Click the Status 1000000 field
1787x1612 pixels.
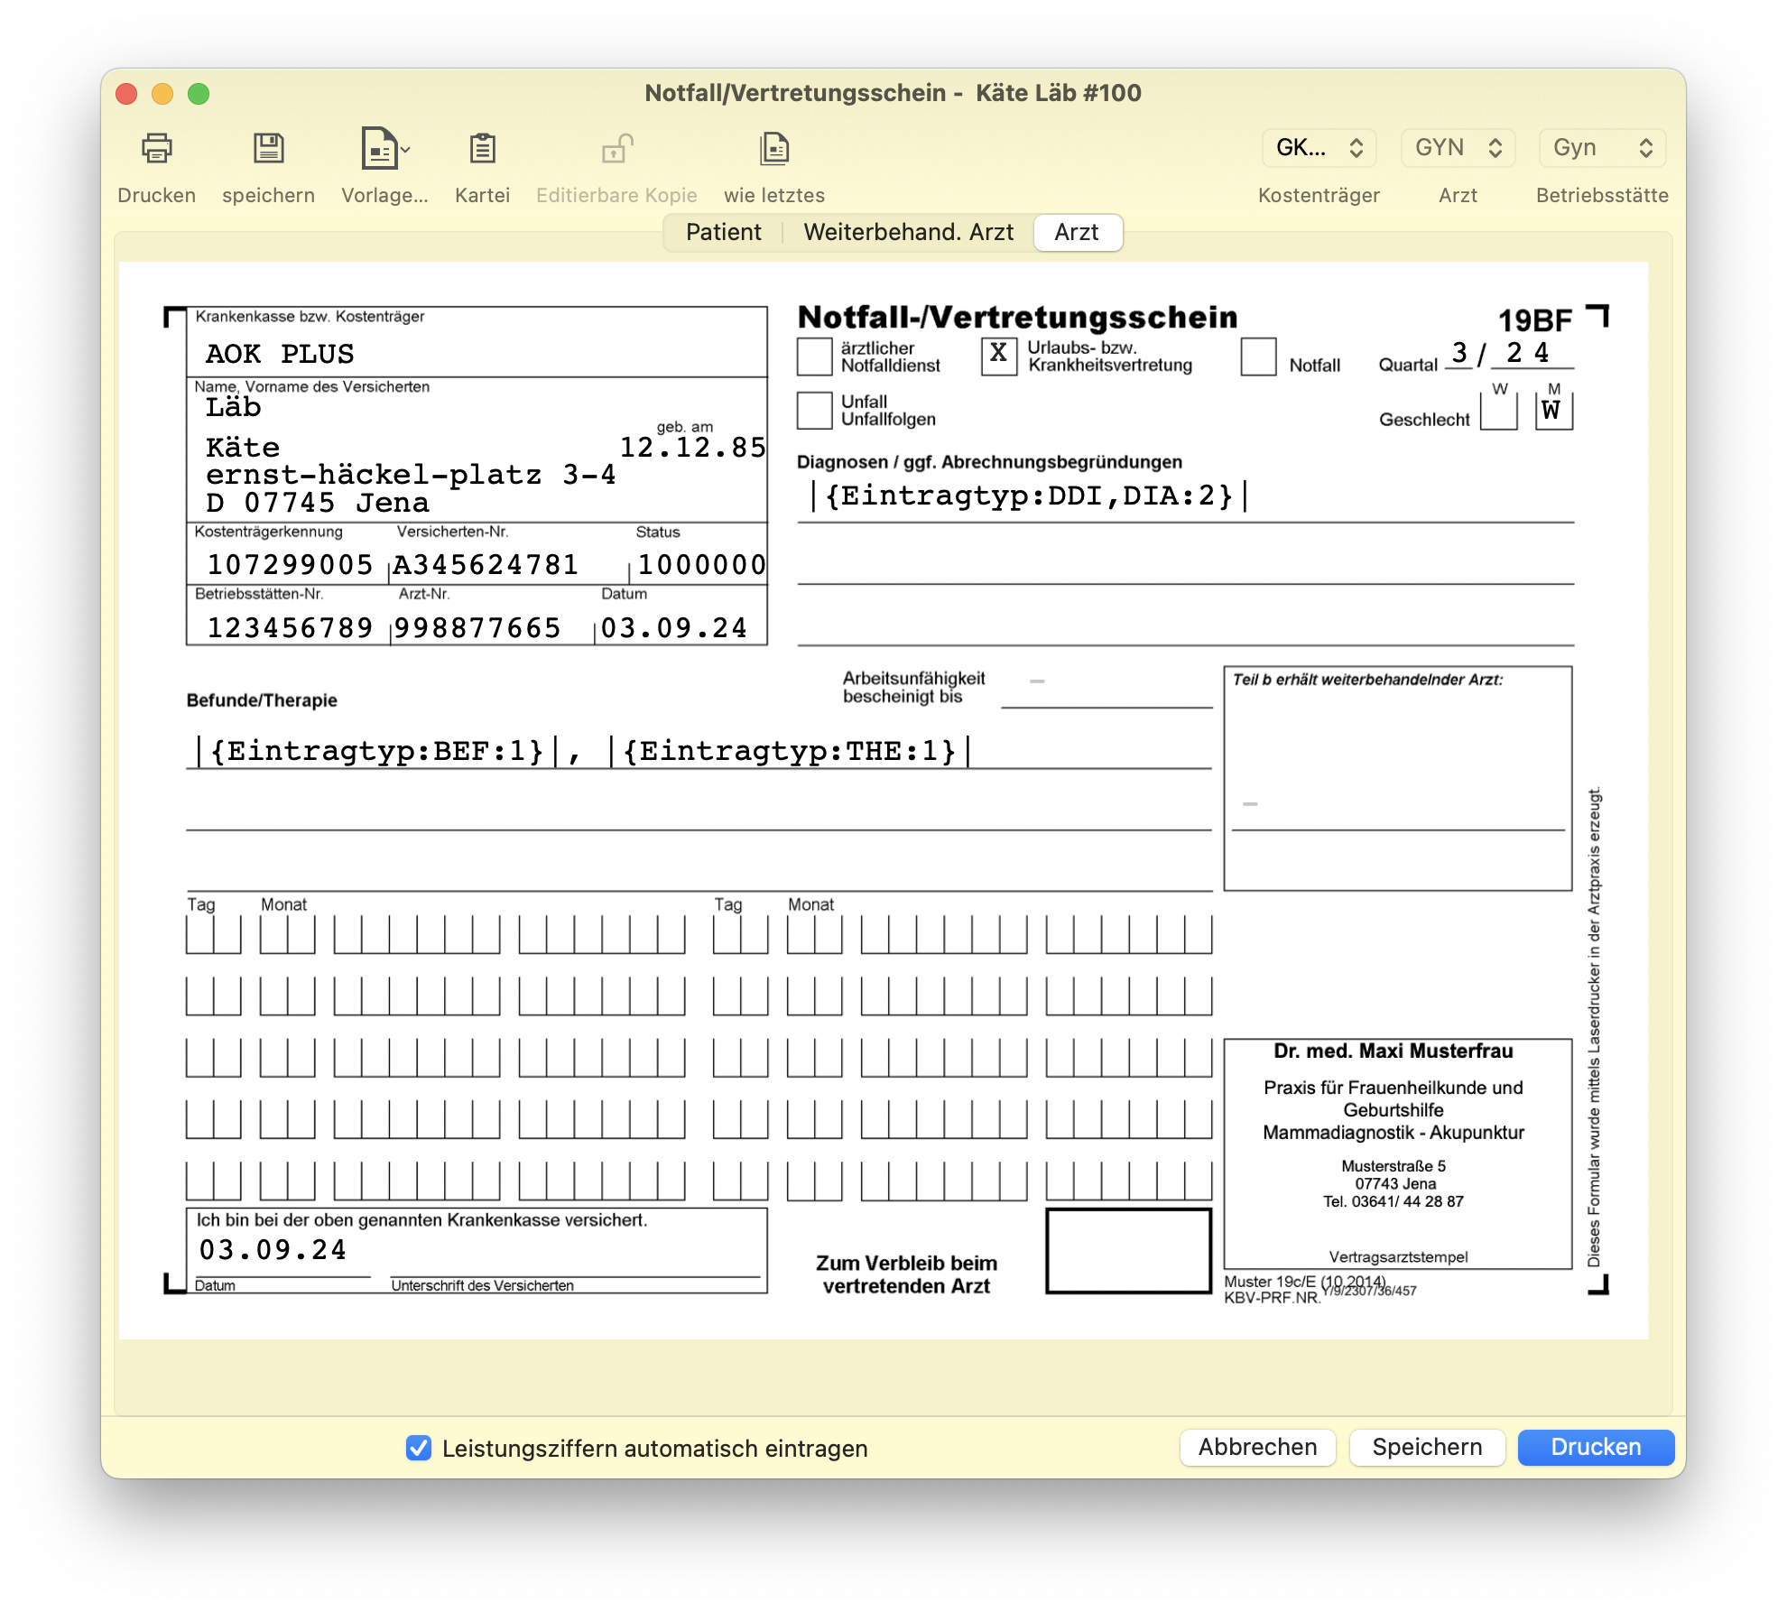tap(700, 565)
